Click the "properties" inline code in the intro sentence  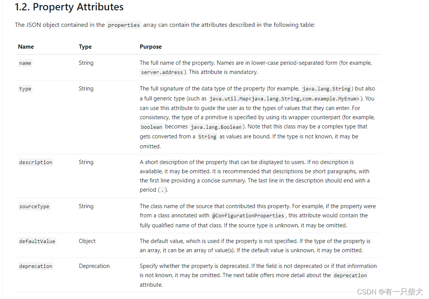[124, 25]
